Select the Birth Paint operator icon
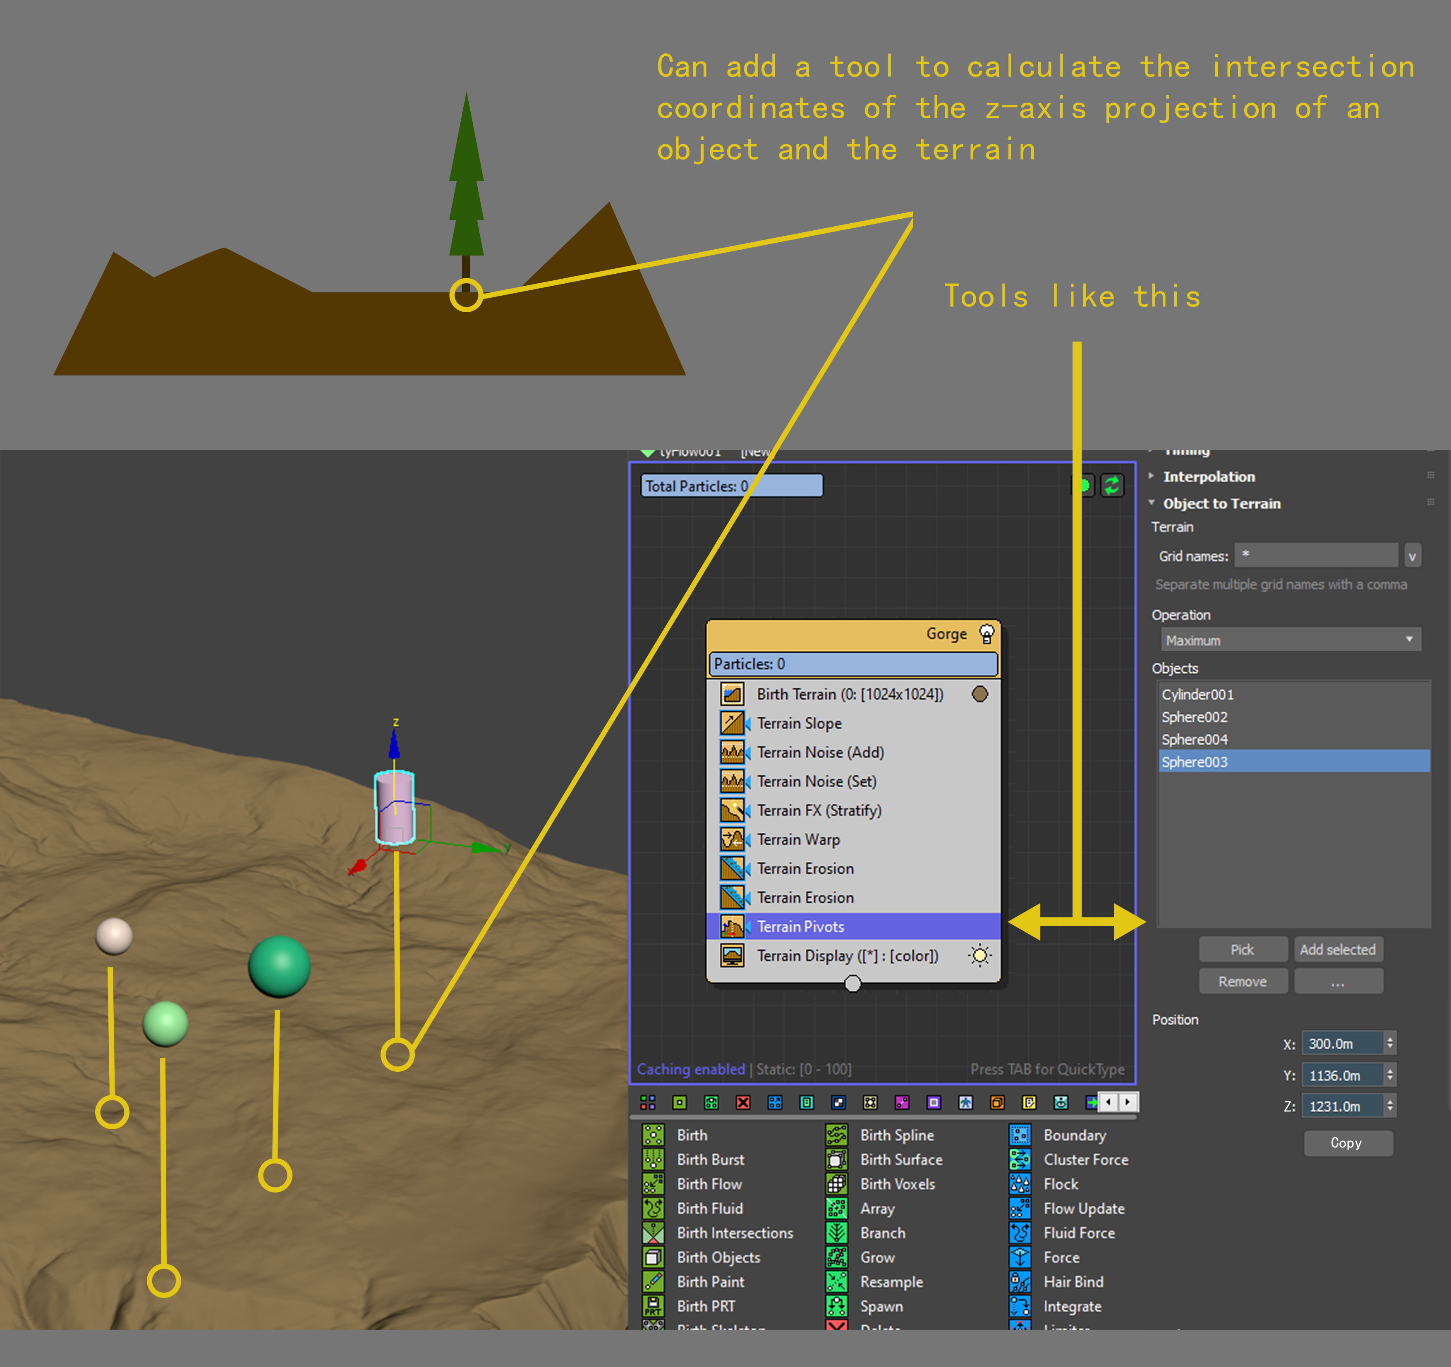Image resolution: width=1451 pixels, height=1367 pixels. tap(653, 1282)
